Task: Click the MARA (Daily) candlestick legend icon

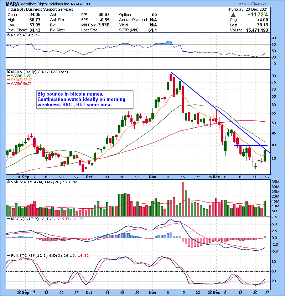Action: (x=8, y=72)
